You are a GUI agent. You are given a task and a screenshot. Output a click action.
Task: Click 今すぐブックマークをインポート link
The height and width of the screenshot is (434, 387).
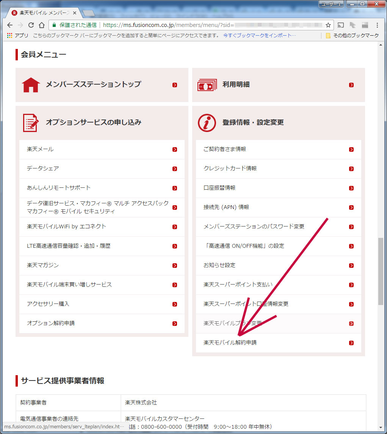(260, 35)
